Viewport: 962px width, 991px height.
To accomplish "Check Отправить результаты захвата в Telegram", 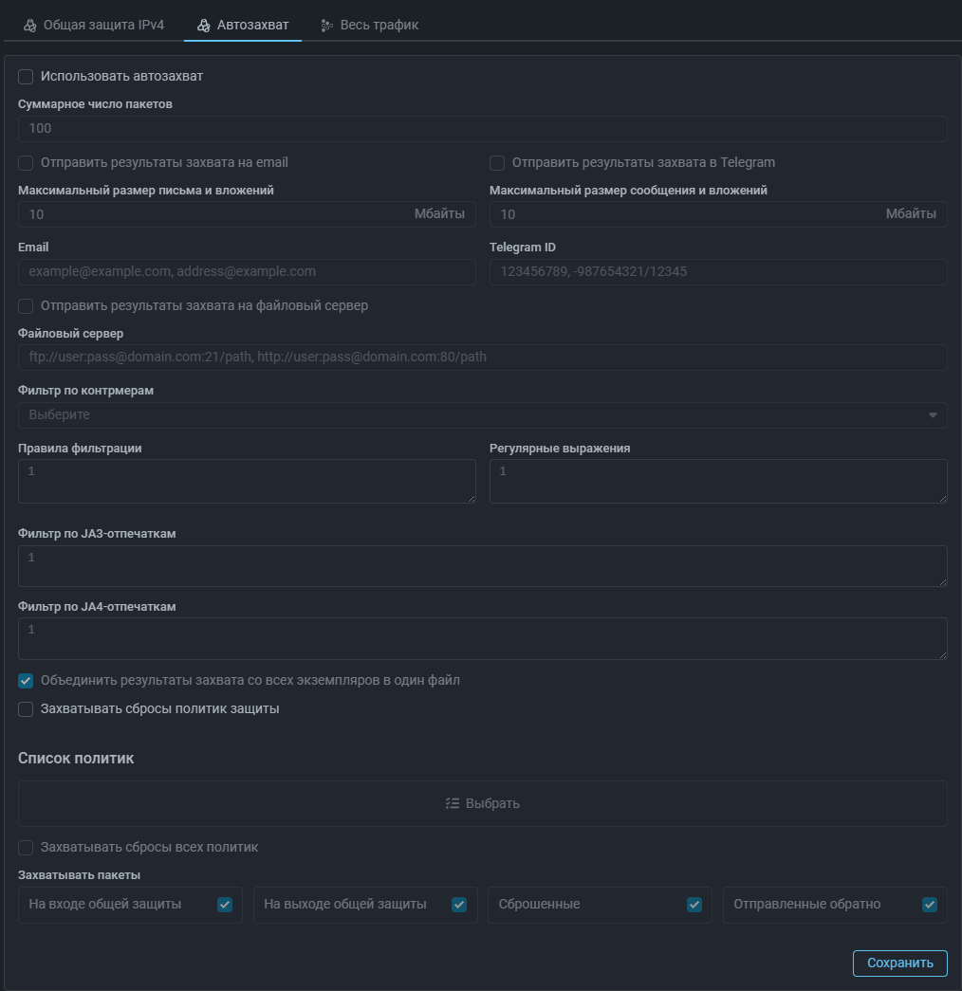I will coord(497,162).
